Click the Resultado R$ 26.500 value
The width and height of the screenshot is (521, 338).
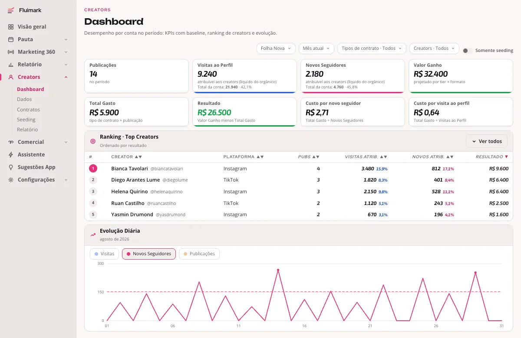214,113
